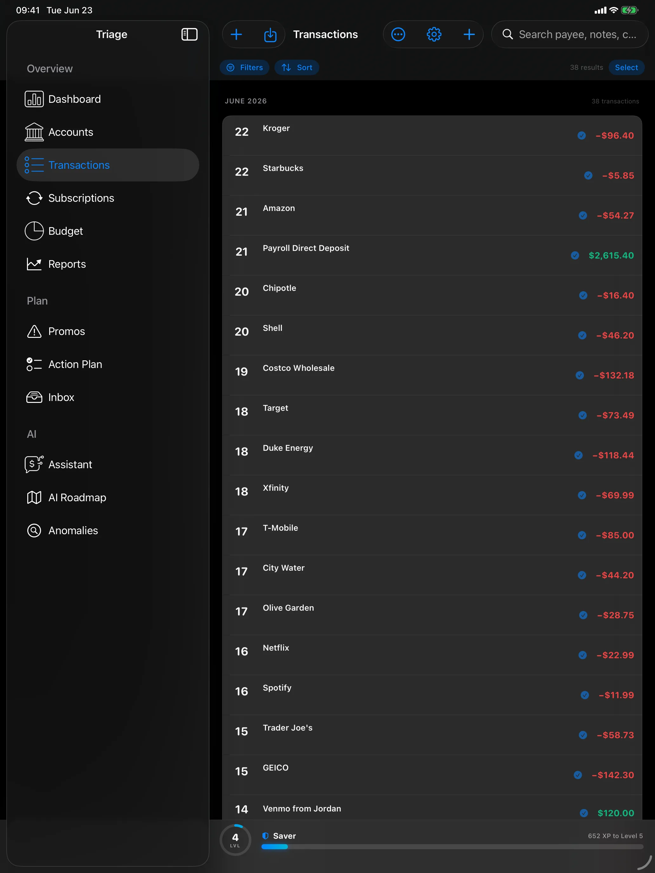The width and height of the screenshot is (655, 873).
Task: Toggle cleared checkmark on Payroll Direct Deposit
Action: tap(575, 255)
